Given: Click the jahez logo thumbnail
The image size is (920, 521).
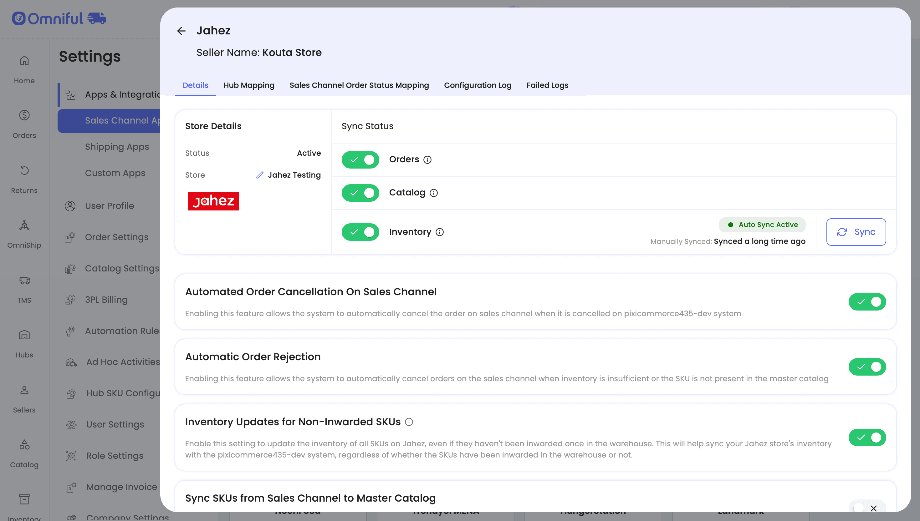Looking at the screenshot, I should (x=213, y=201).
